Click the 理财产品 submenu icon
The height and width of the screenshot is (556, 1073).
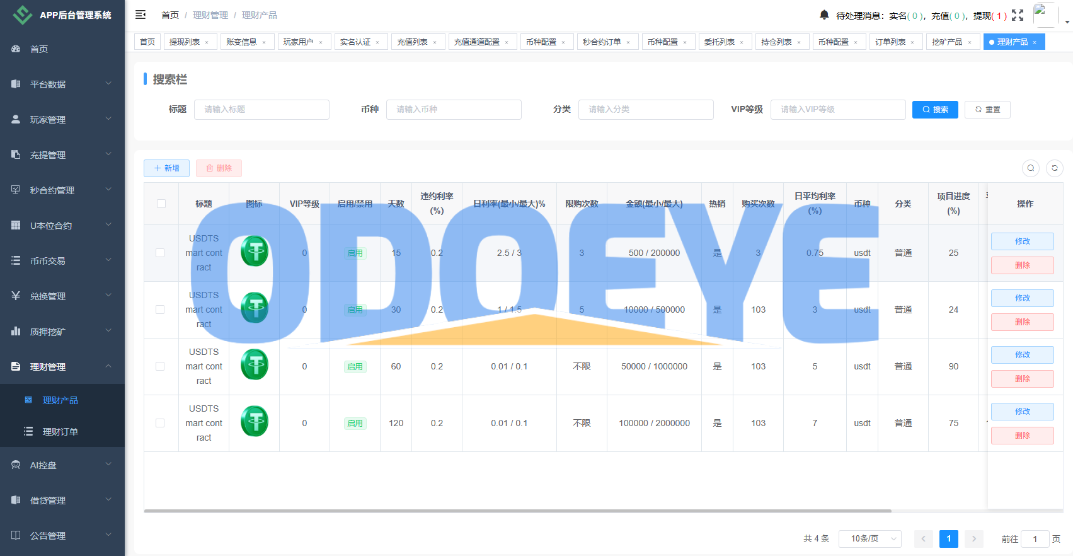tap(28, 400)
